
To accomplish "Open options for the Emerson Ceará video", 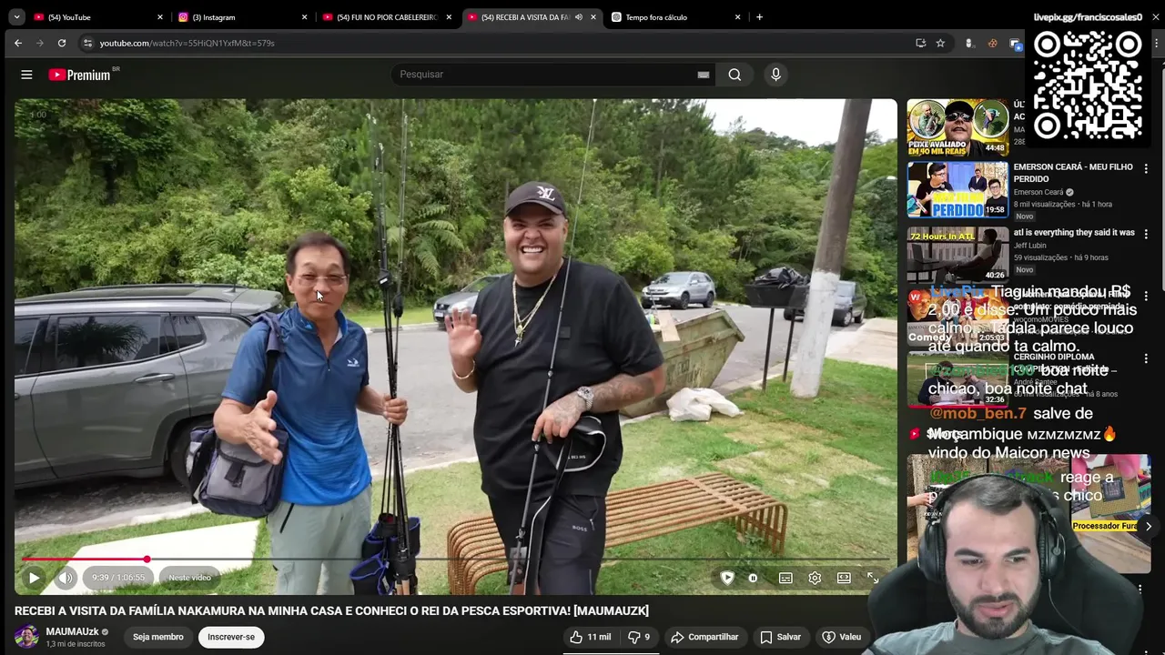I will point(1146,168).
